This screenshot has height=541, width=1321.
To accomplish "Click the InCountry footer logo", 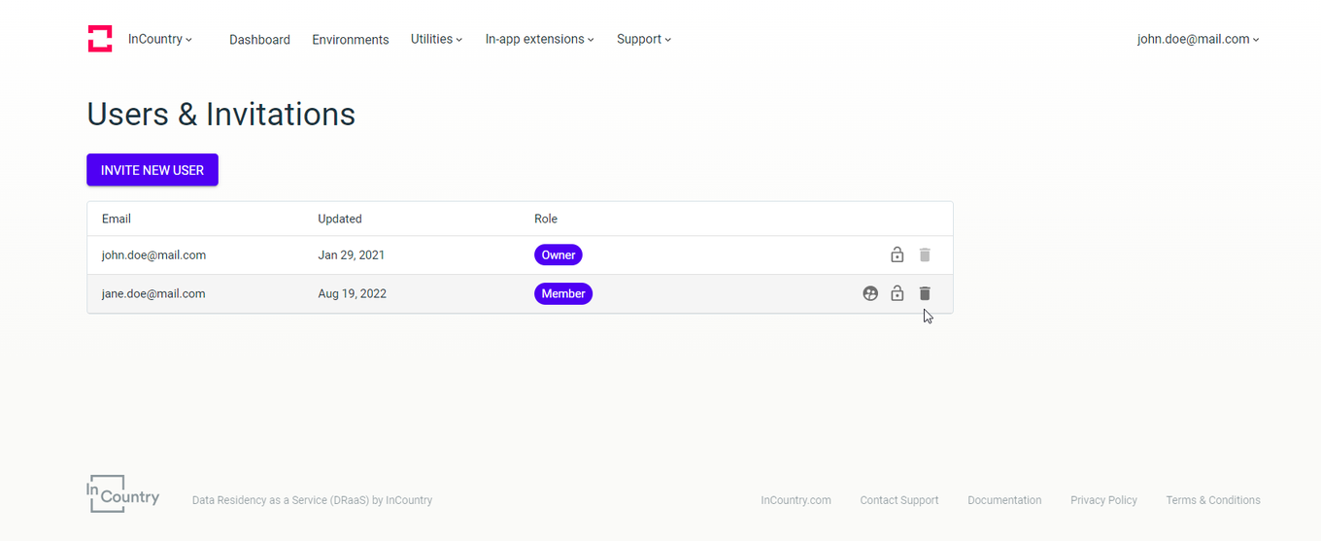I will [122, 493].
